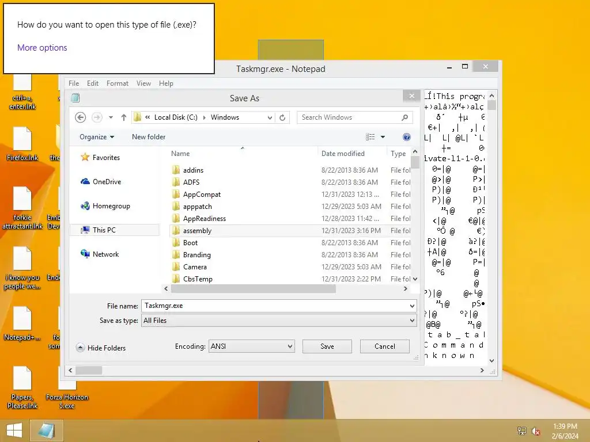Open the Encoding ANSI dropdown
Viewport: 590px width, 442px height.
(251, 346)
